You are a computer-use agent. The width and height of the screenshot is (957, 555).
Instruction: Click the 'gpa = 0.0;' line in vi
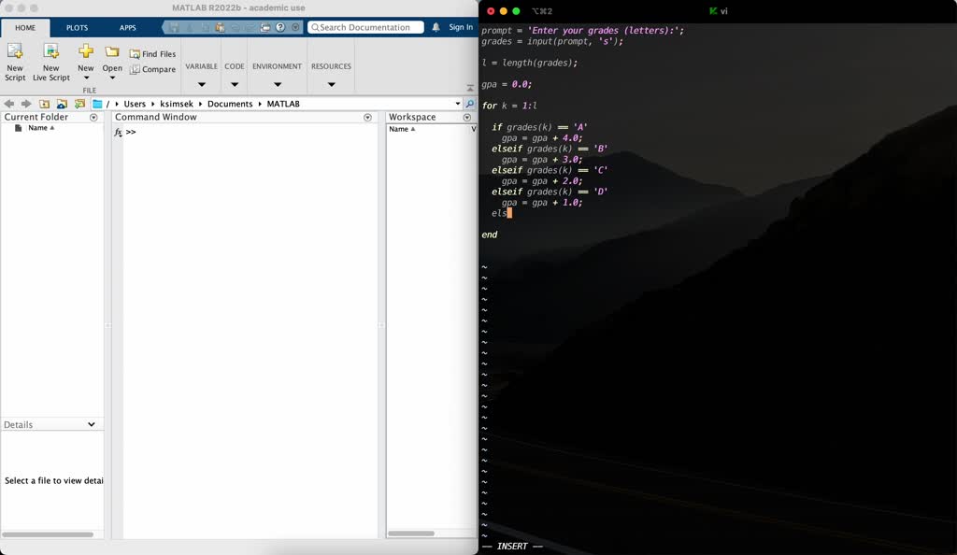point(507,84)
